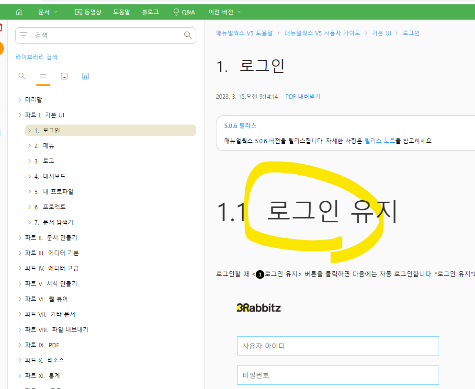Open the 이전 버전 dropdown menu
Viewport: 475px width, 389px height.
225,12
